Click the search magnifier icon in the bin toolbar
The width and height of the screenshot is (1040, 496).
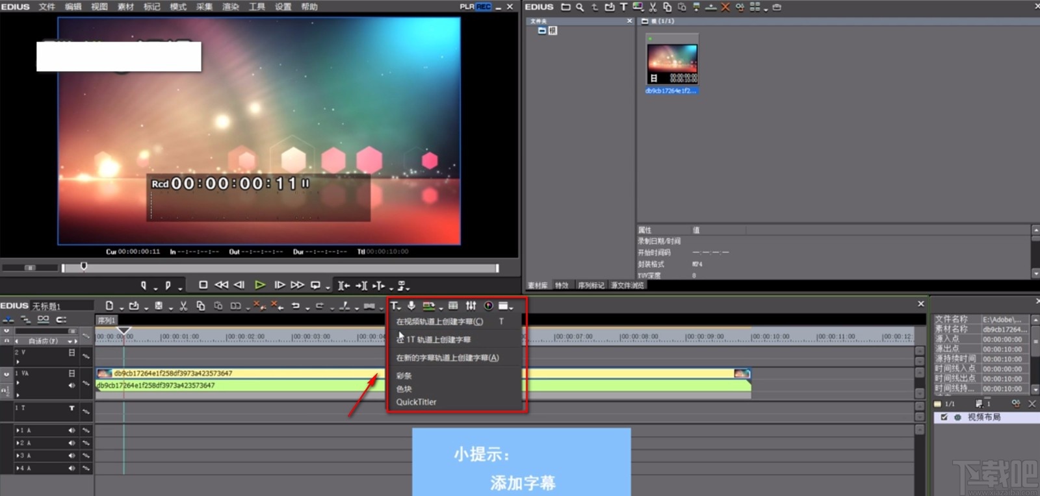pyautogui.click(x=580, y=7)
